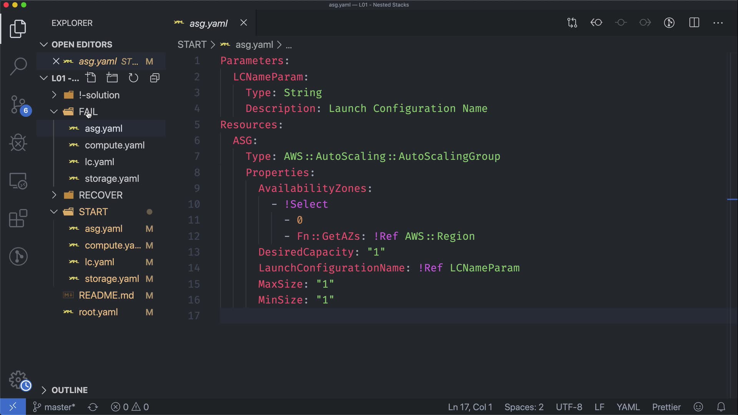Open root.yaml in the file tree
The width and height of the screenshot is (738, 415).
coord(98,312)
